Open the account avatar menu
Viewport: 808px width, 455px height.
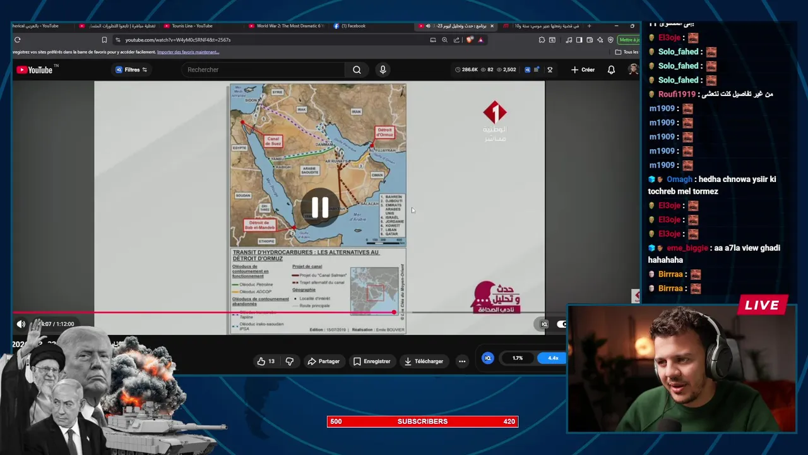point(633,70)
